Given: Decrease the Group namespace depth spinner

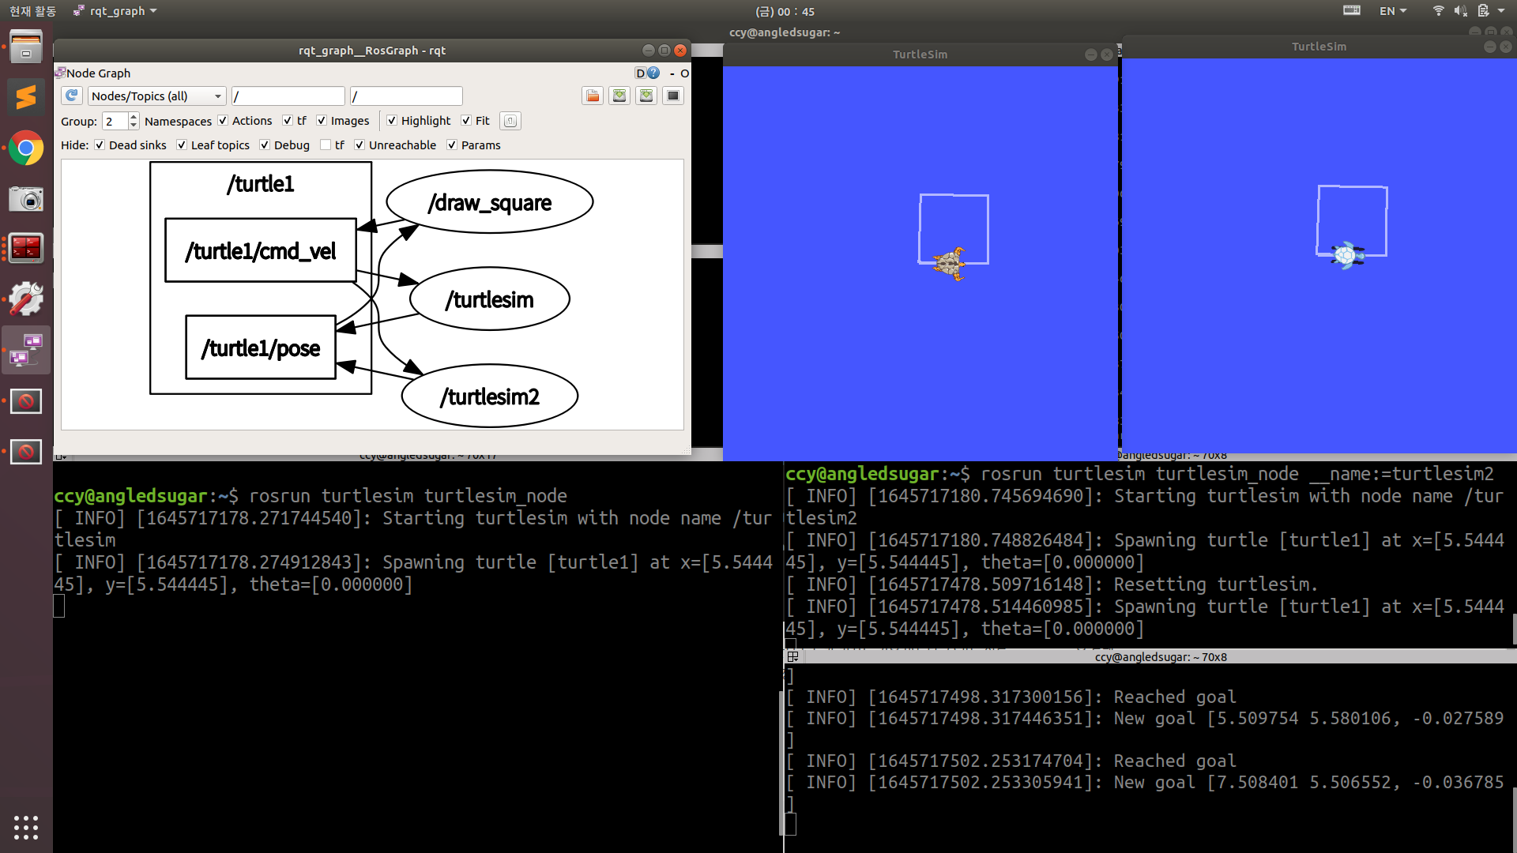Looking at the screenshot, I should [x=134, y=126].
